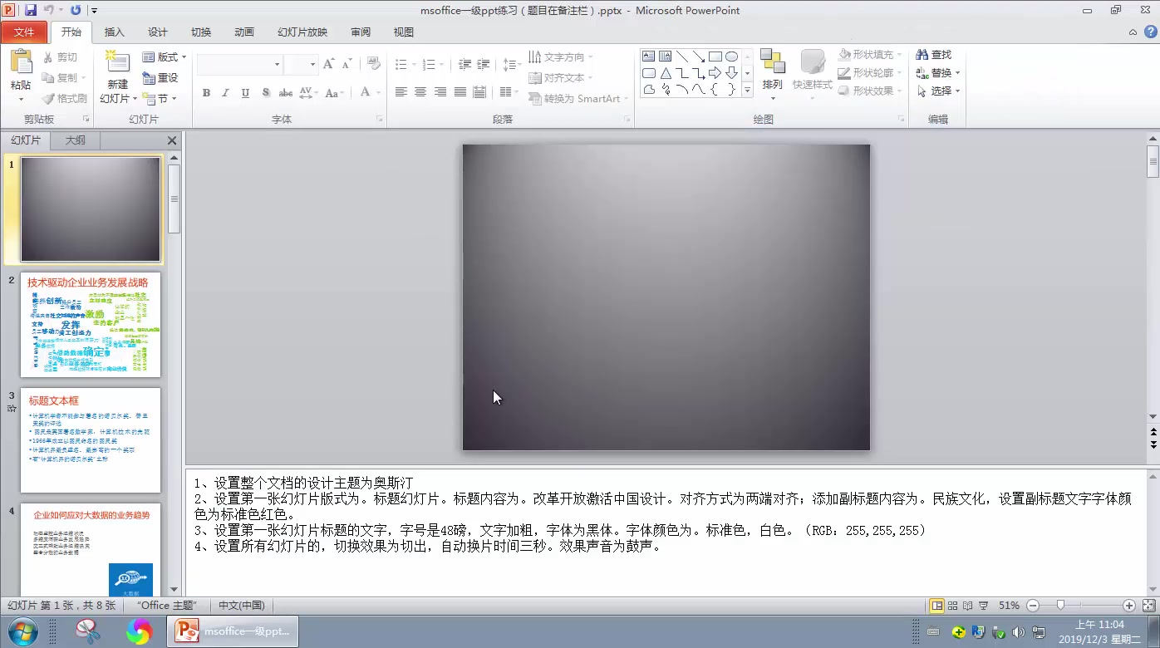
Task: Switch to the Slide Show (幻灯片放映) tab
Action: click(x=302, y=32)
